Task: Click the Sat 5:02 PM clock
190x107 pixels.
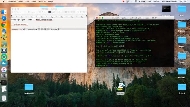Action: pos(154,1)
